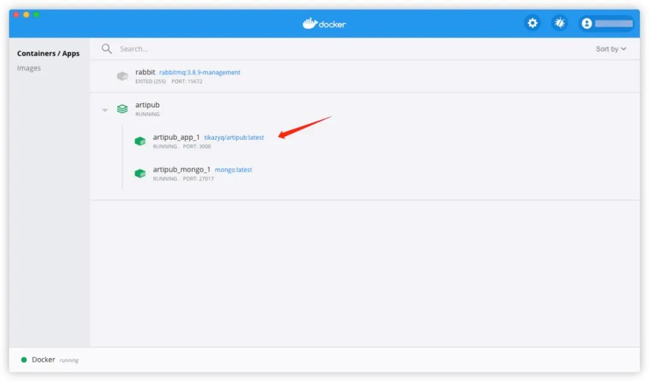Open the user account button
The image size is (649, 381).
[607, 23]
